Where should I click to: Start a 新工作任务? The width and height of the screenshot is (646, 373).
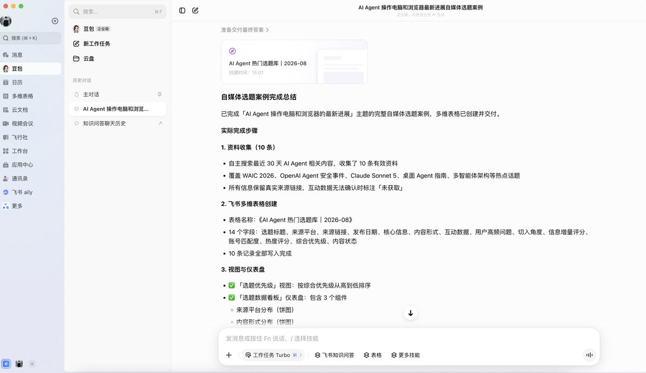pyautogui.click(x=117, y=44)
